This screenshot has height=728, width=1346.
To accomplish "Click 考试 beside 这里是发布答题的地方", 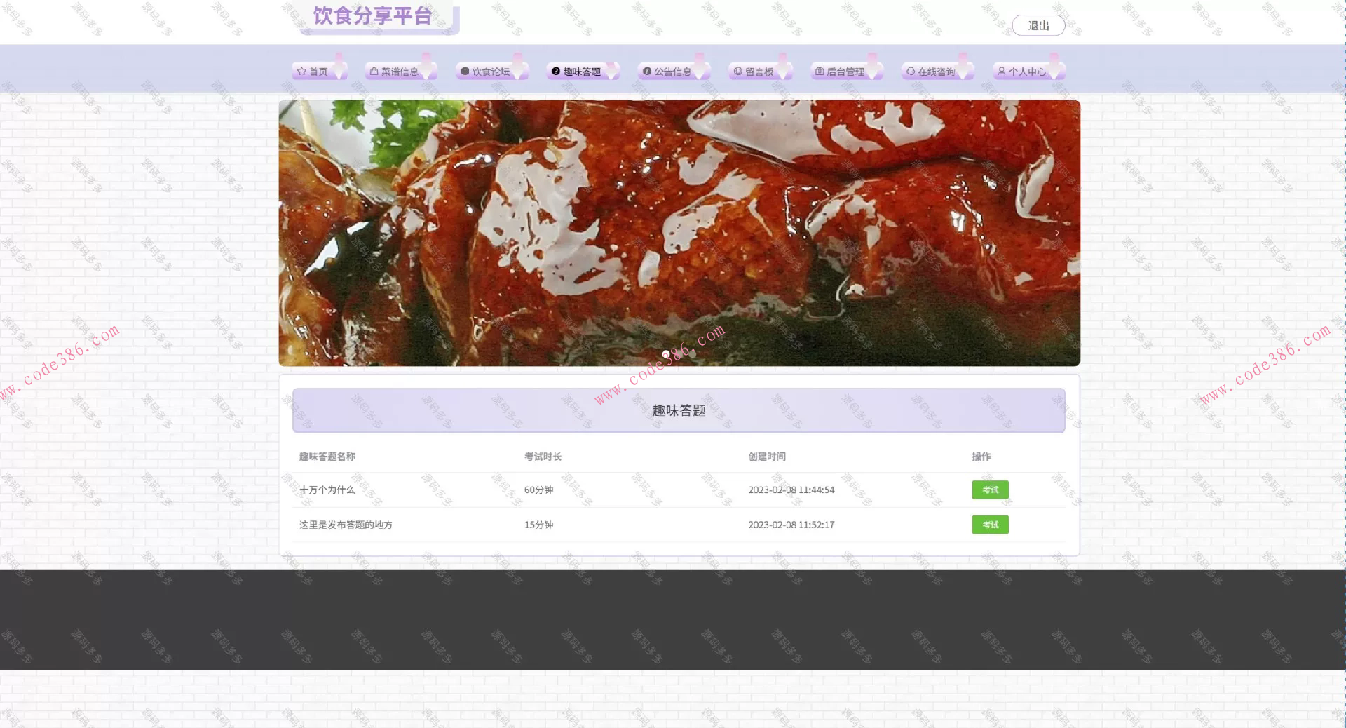I will pyautogui.click(x=990, y=524).
